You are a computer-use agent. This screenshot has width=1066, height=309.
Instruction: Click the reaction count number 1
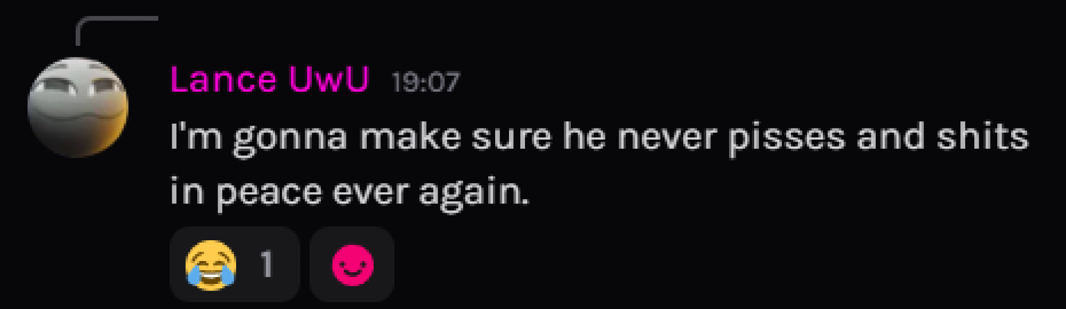coord(267,264)
